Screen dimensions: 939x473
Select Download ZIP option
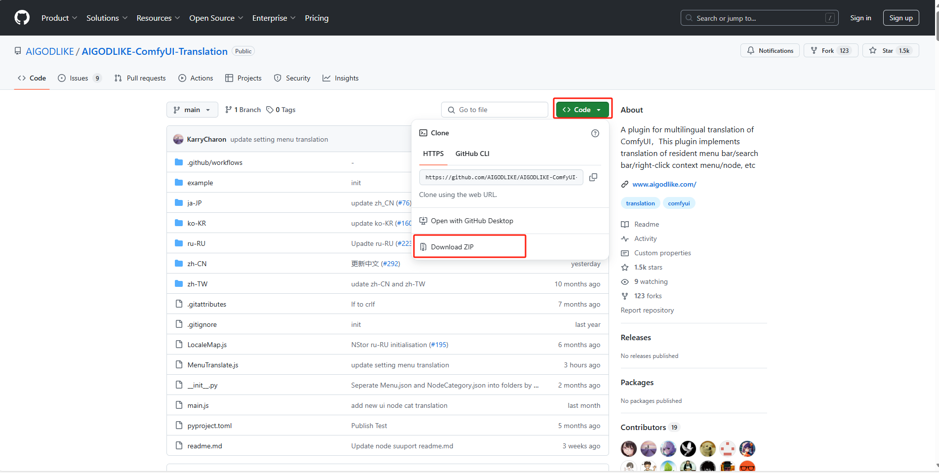tap(452, 247)
